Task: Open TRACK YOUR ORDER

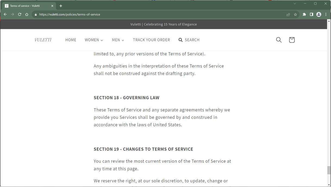Action: [x=151, y=40]
